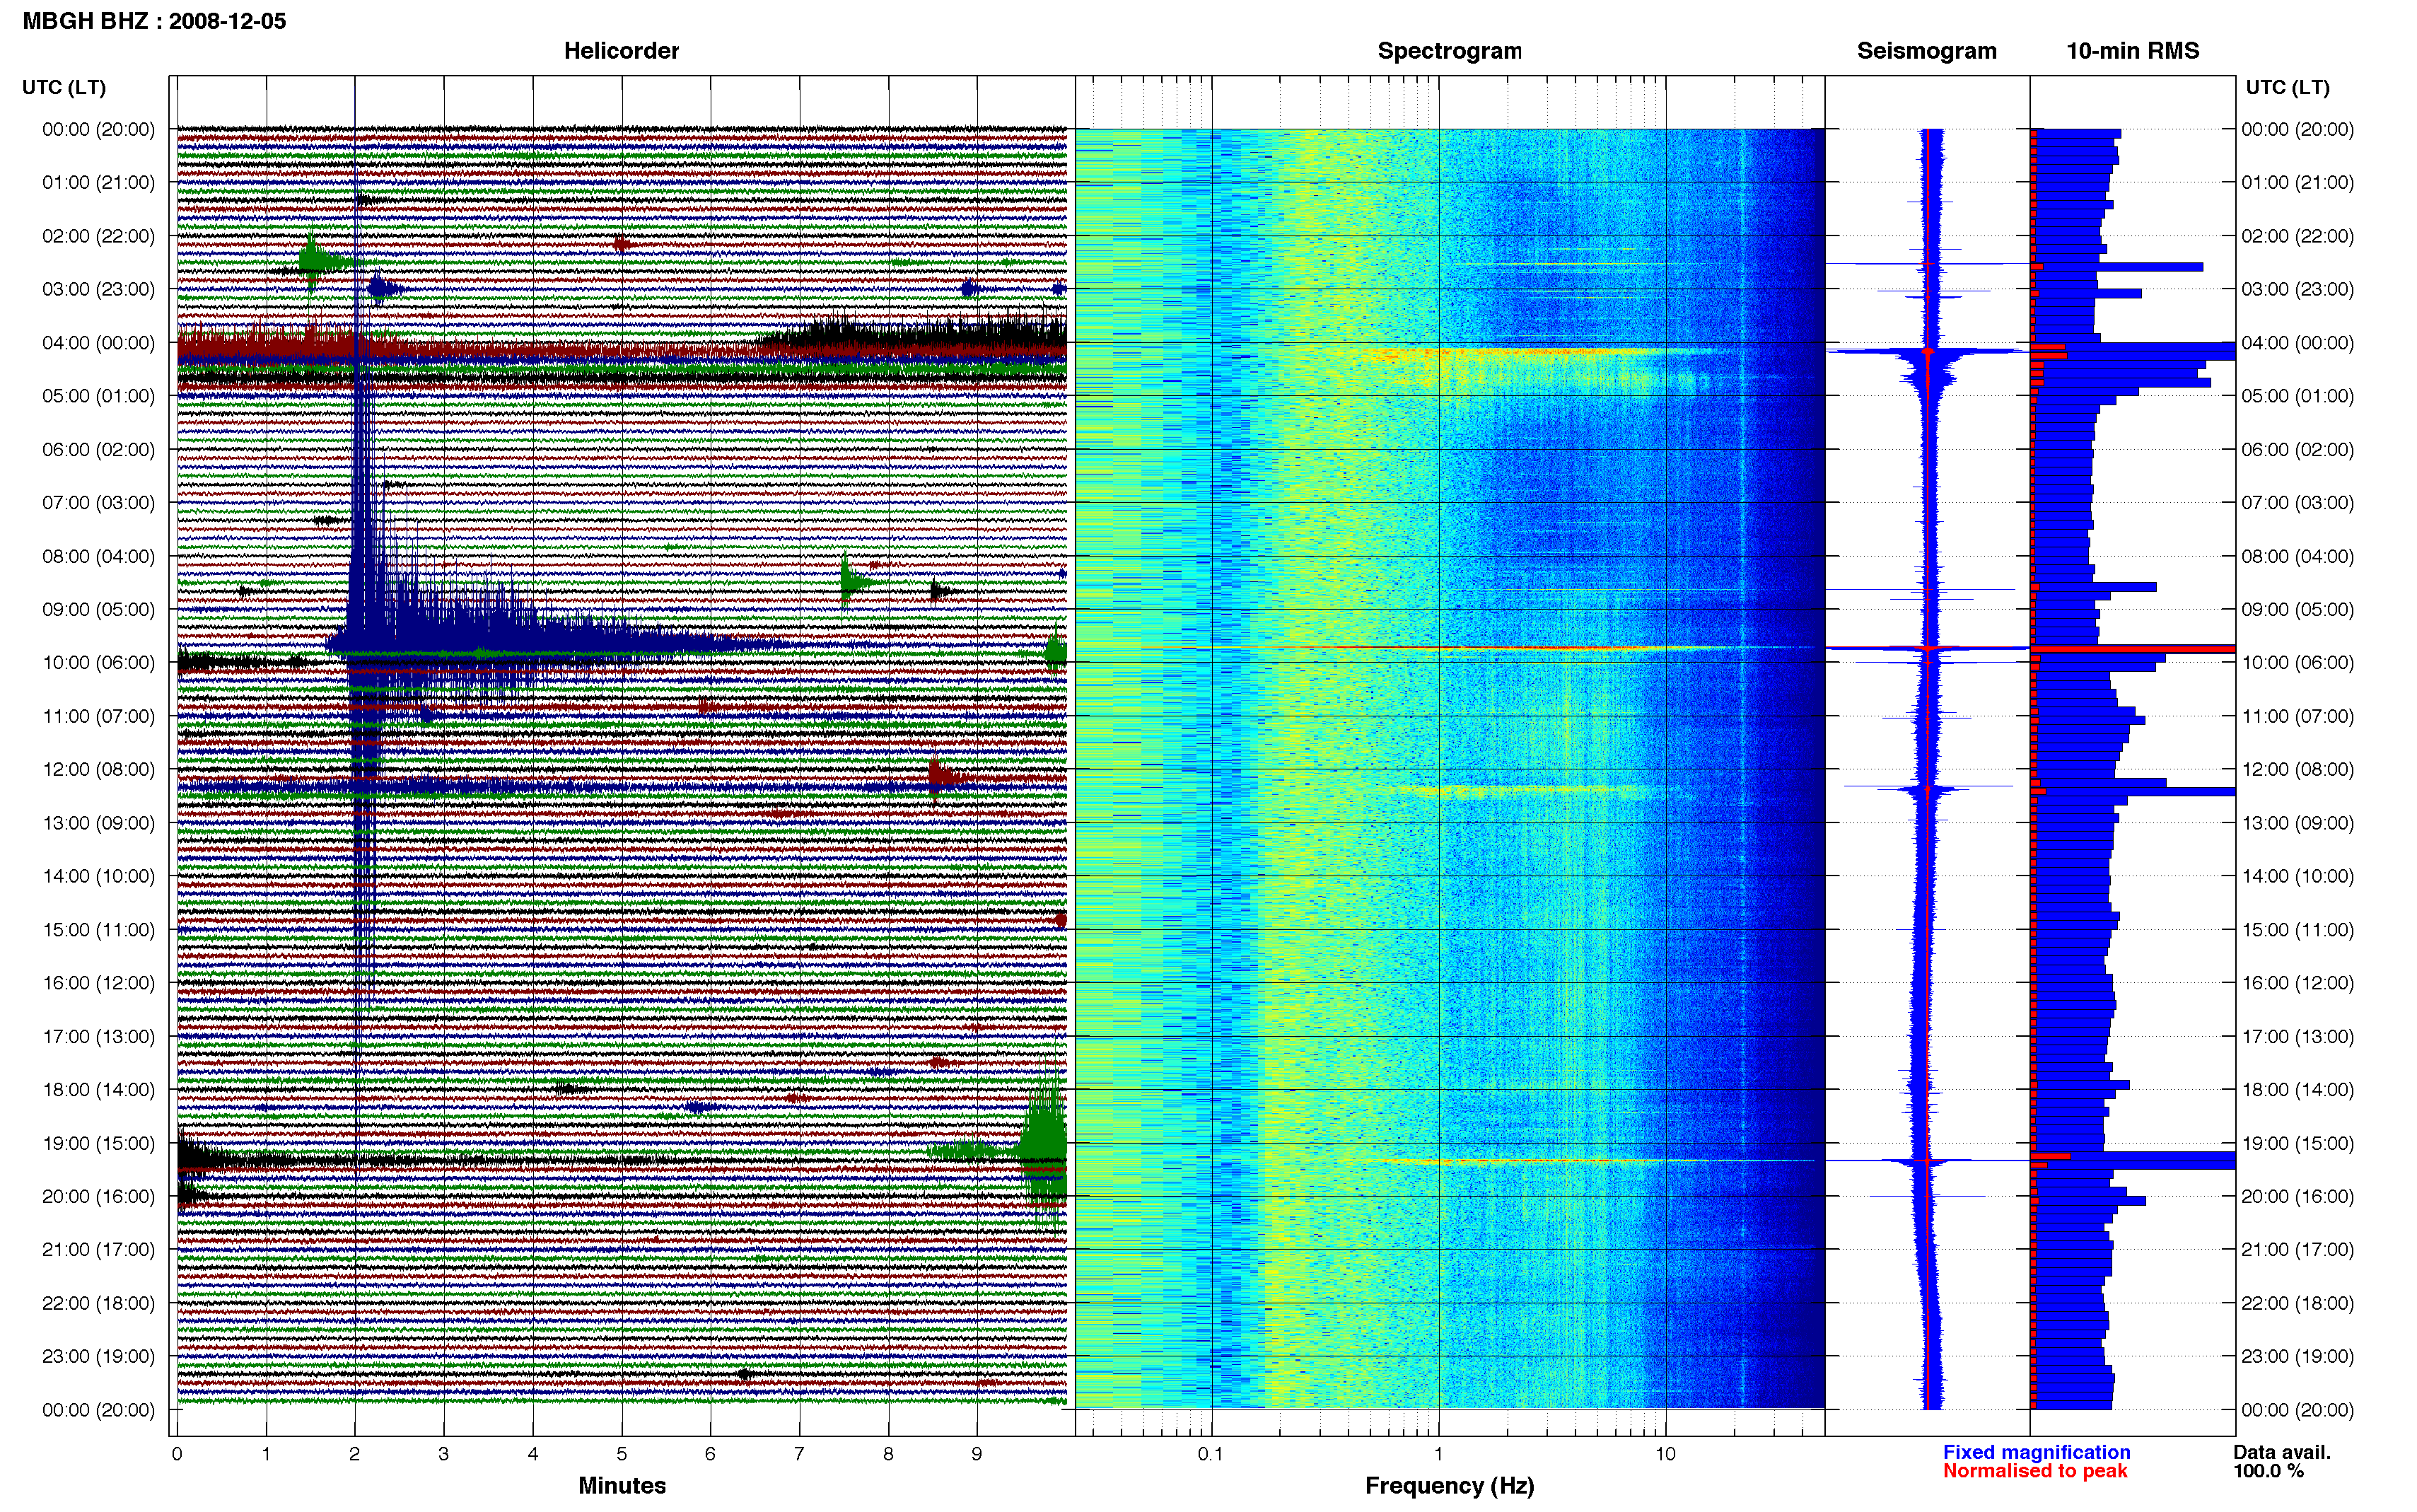Select left time label 12:00 (08:00)
This screenshot has width=2417, height=1512.
(98, 770)
